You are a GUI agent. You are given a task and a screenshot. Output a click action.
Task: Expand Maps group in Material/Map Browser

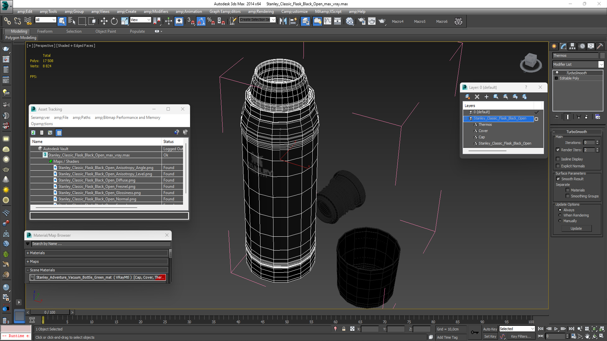point(28,261)
